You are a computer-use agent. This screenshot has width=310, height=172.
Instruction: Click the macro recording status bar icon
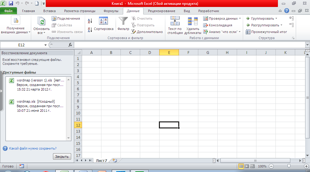[21, 167]
